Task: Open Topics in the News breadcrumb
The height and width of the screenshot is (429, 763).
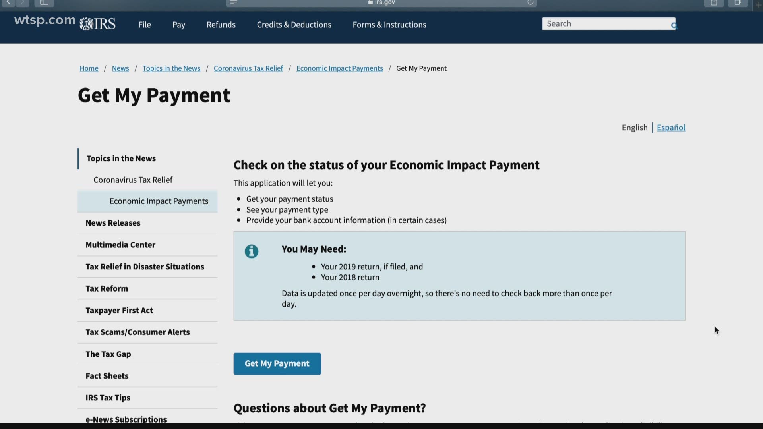Action: pyautogui.click(x=171, y=68)
